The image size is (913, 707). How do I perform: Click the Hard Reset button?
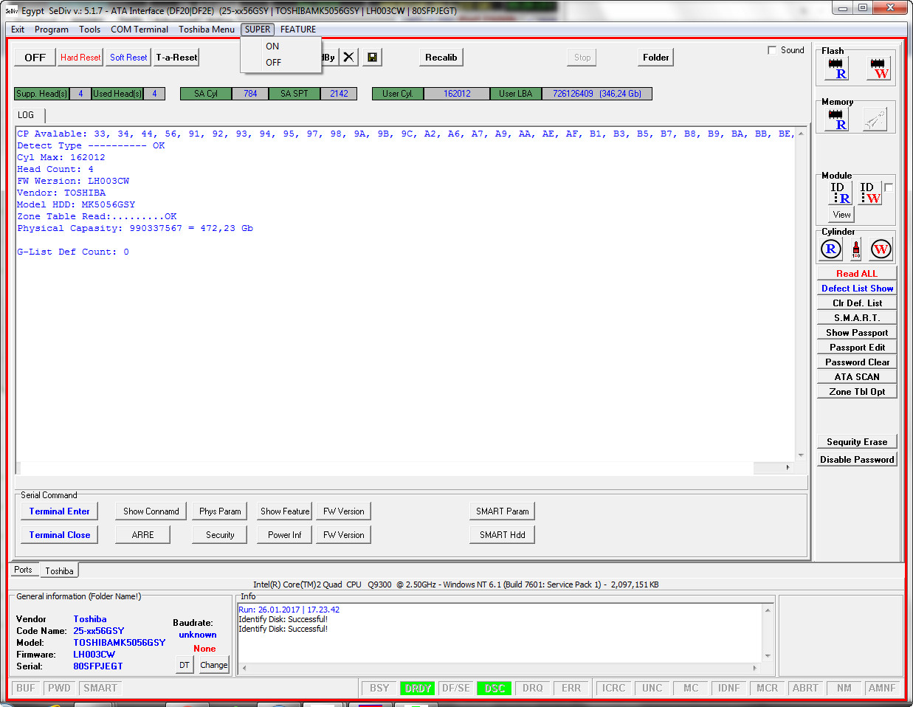[80, 58]
